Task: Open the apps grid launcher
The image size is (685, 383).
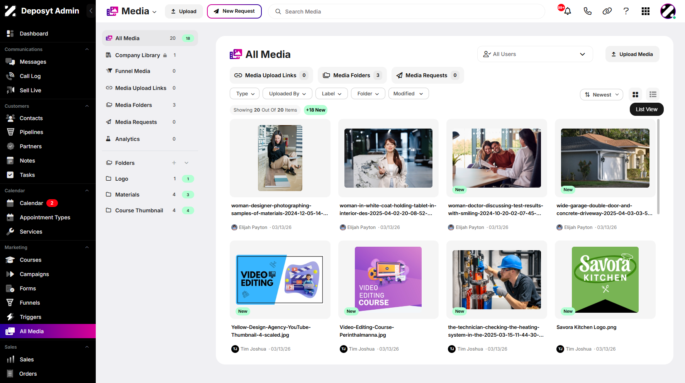Action: pos(646,11)
